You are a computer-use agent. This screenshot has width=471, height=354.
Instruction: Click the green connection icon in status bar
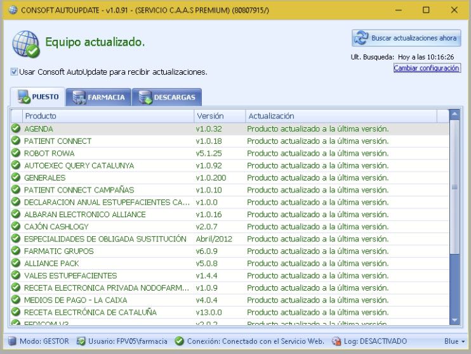point(180,341)
